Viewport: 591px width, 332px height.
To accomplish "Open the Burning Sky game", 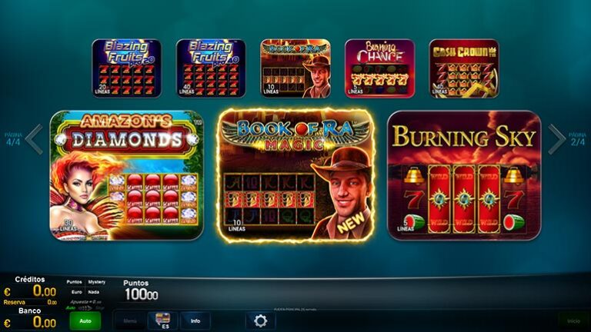I will coord(464,175).
